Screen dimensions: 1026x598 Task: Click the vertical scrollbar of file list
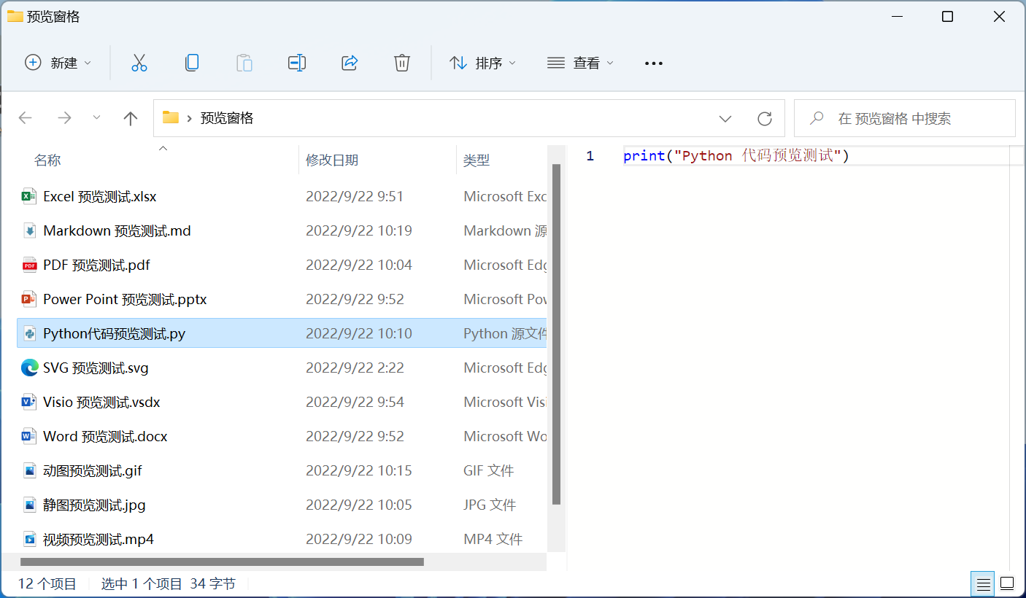(x=556, y=334)
